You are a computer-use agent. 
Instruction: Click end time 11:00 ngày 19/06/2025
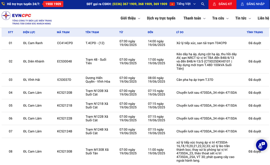point(157,152)
